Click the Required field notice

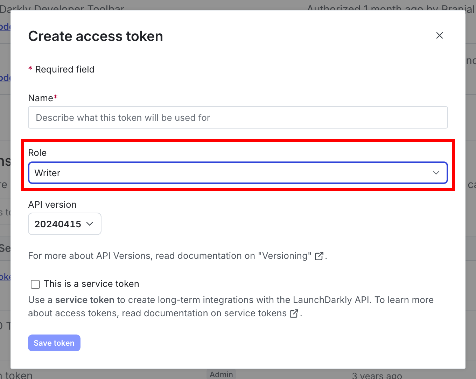[x=61, y=69]
